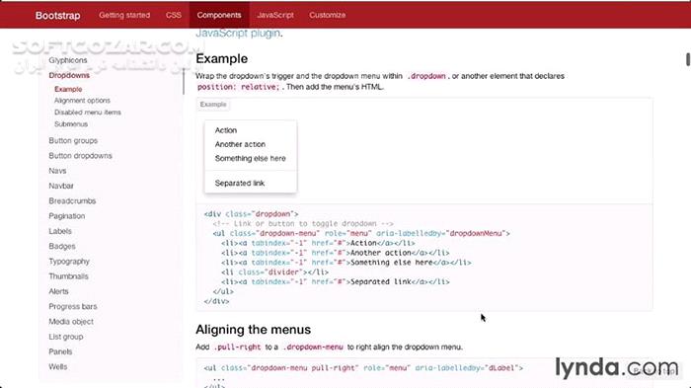The height and width of the screenshot is (388, 691).
Task: Jump to Badges section
Action: tap(62, 246)
